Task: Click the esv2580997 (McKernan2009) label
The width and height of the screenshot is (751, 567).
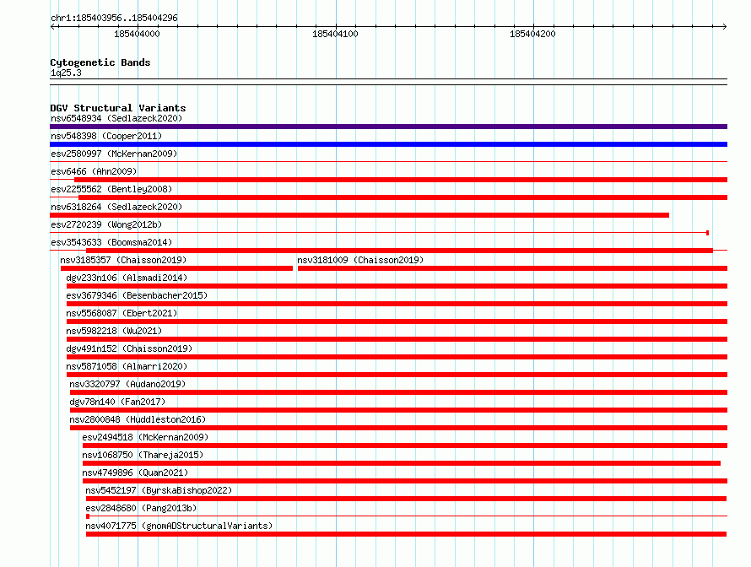Action: (x=114, y=154)
